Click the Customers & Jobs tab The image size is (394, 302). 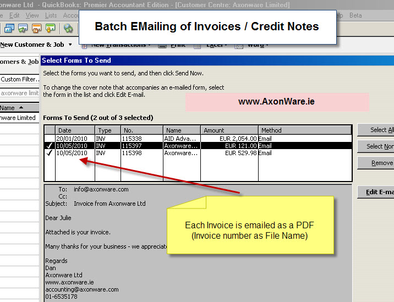pos(19,62)
